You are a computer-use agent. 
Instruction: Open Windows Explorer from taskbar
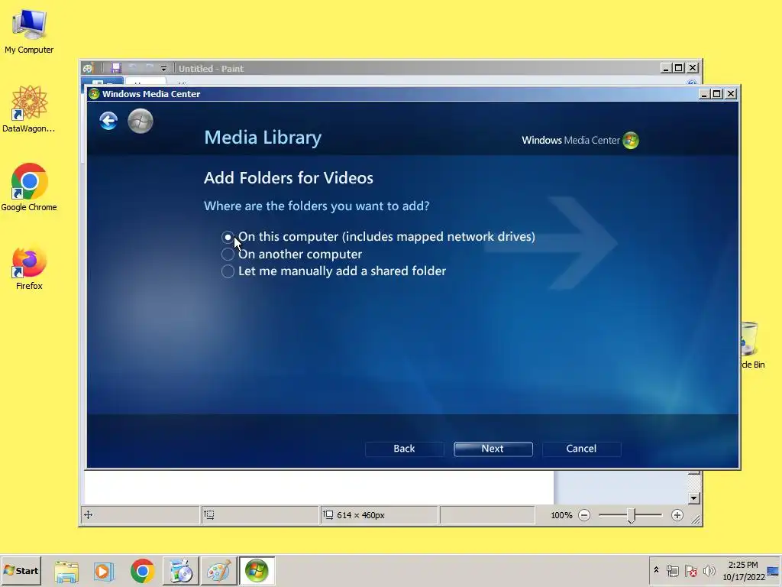[66, 571]
